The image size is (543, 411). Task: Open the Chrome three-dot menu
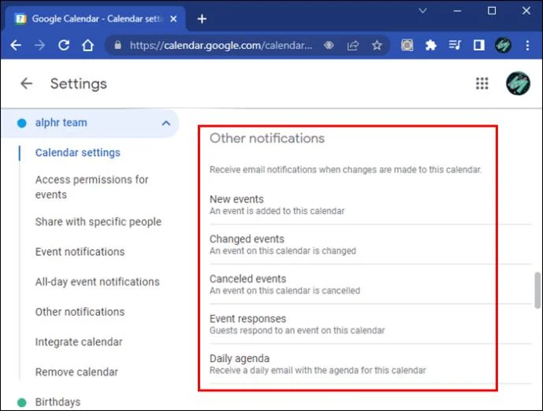[527, 45]
